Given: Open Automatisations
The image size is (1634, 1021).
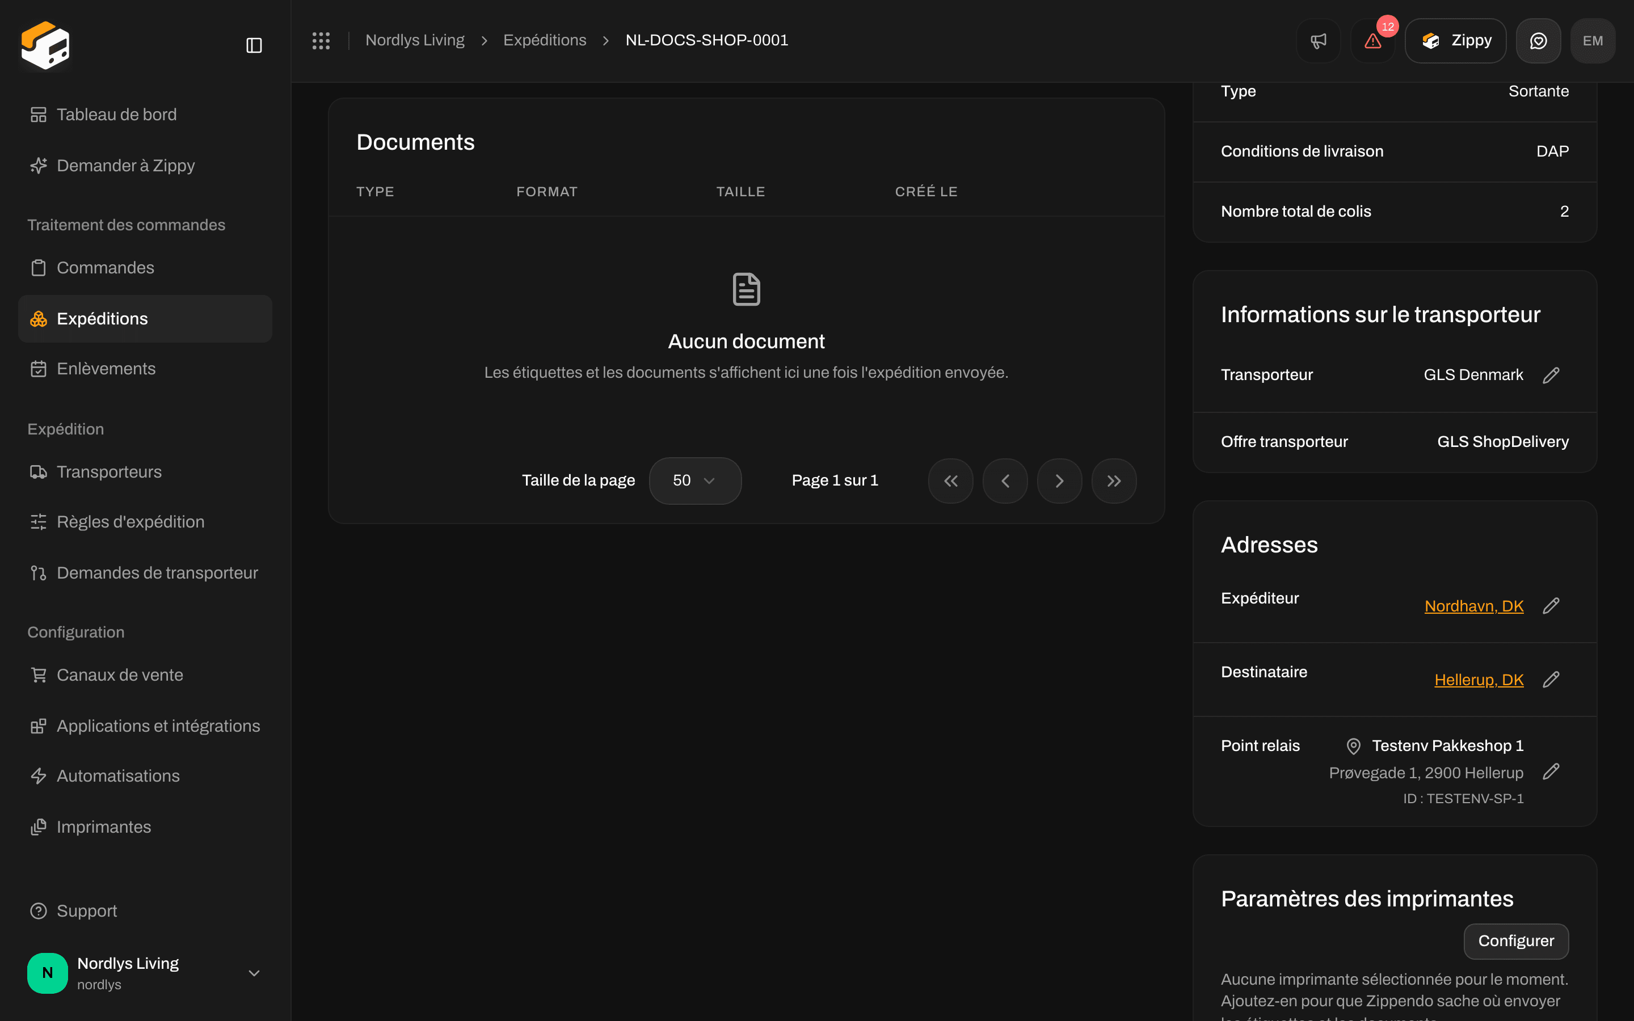Looking at the screenshot, I should 145,776.
